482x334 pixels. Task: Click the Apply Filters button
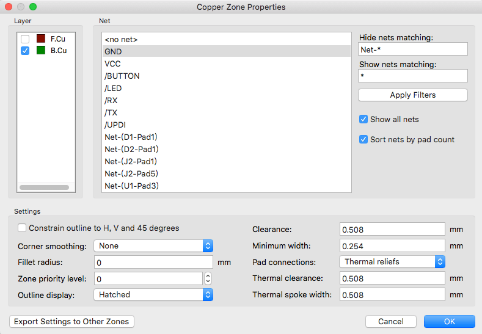412,95
